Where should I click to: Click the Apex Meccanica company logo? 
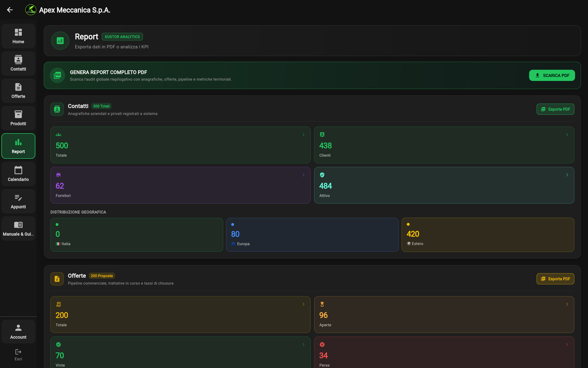pyautogui.click(x=31, y=10)
